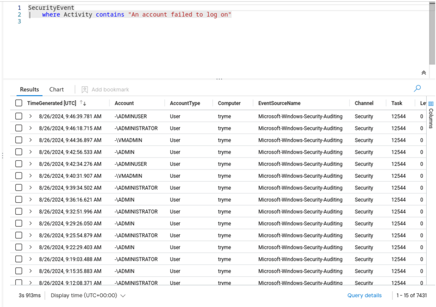
Task: Click the query string "An account failed to log on"
Action: click(180, 15)
